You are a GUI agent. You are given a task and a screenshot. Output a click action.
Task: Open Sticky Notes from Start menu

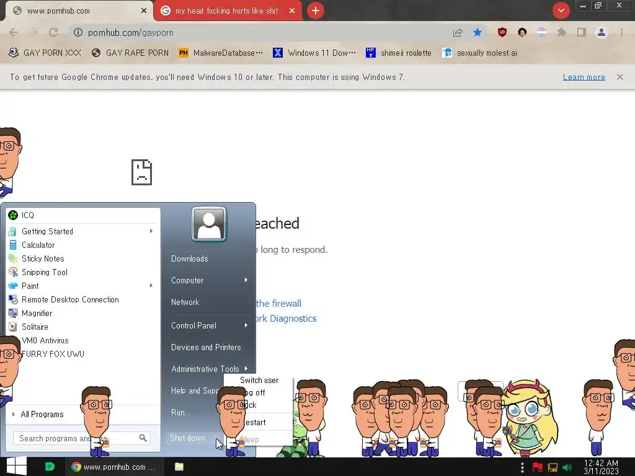83,258
